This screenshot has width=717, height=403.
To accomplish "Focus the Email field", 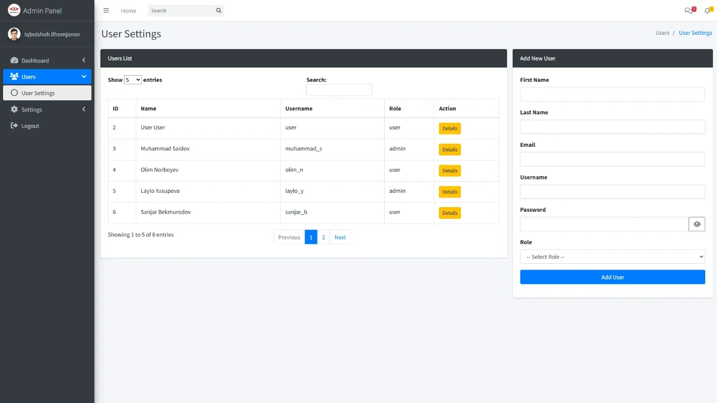I will [x=613, y=159].
